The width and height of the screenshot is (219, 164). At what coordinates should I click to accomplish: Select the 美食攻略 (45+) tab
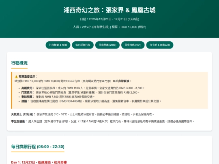tap(133, 45)
